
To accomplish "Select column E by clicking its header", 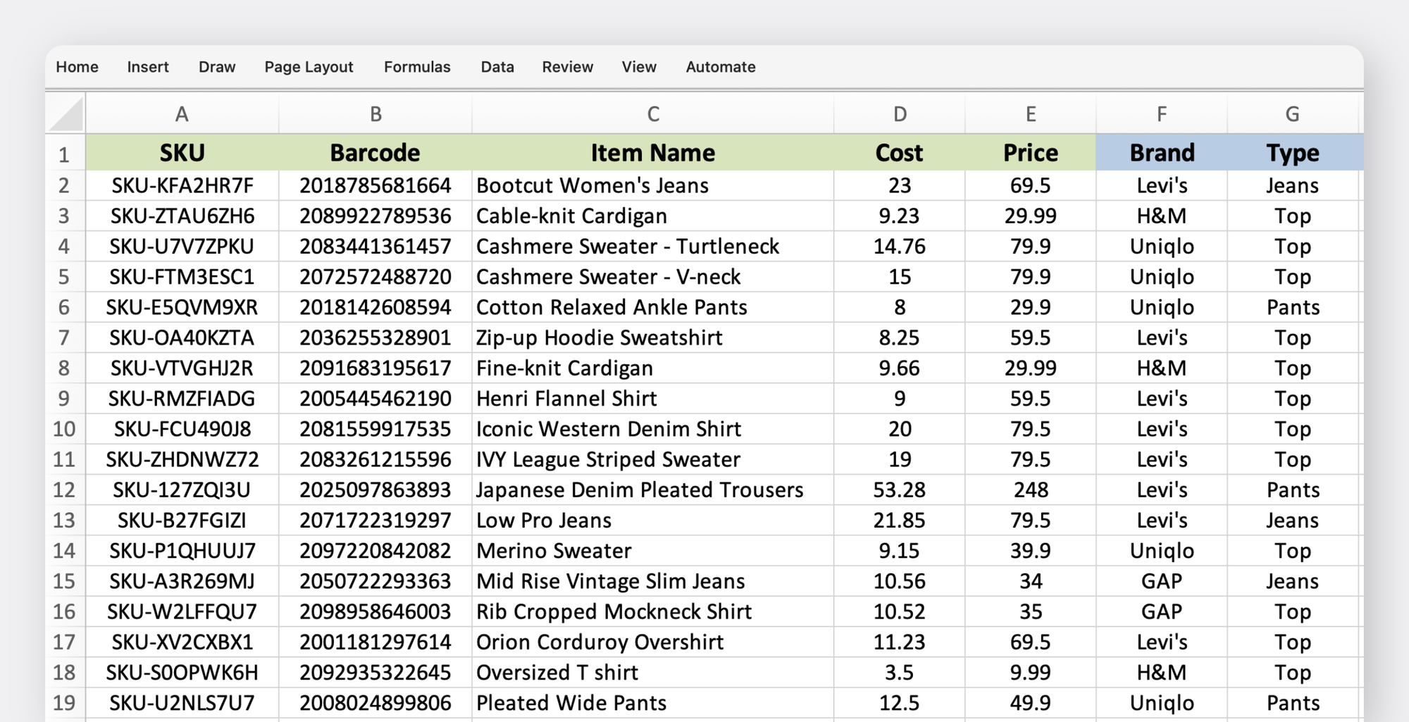I will coord(1030,113).
